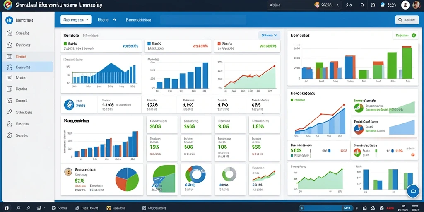
Task: Click the button with green check in right panel
Action: pos(405,36)
